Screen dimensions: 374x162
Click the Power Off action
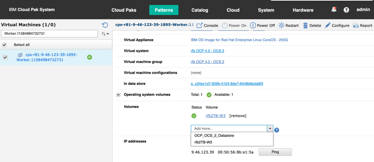[262, 25]
